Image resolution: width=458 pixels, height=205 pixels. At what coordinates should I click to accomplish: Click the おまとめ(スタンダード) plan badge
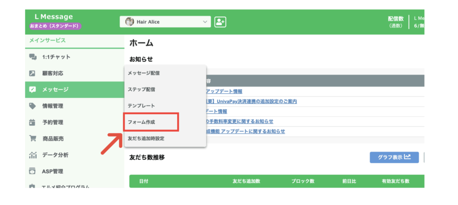pyautogui.click(x=55, y=26)
